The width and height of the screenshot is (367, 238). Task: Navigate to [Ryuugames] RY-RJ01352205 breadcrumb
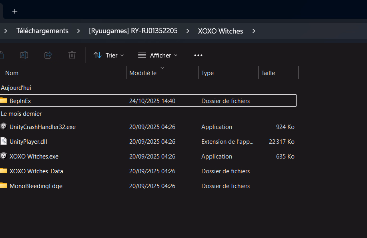point(133,31)
